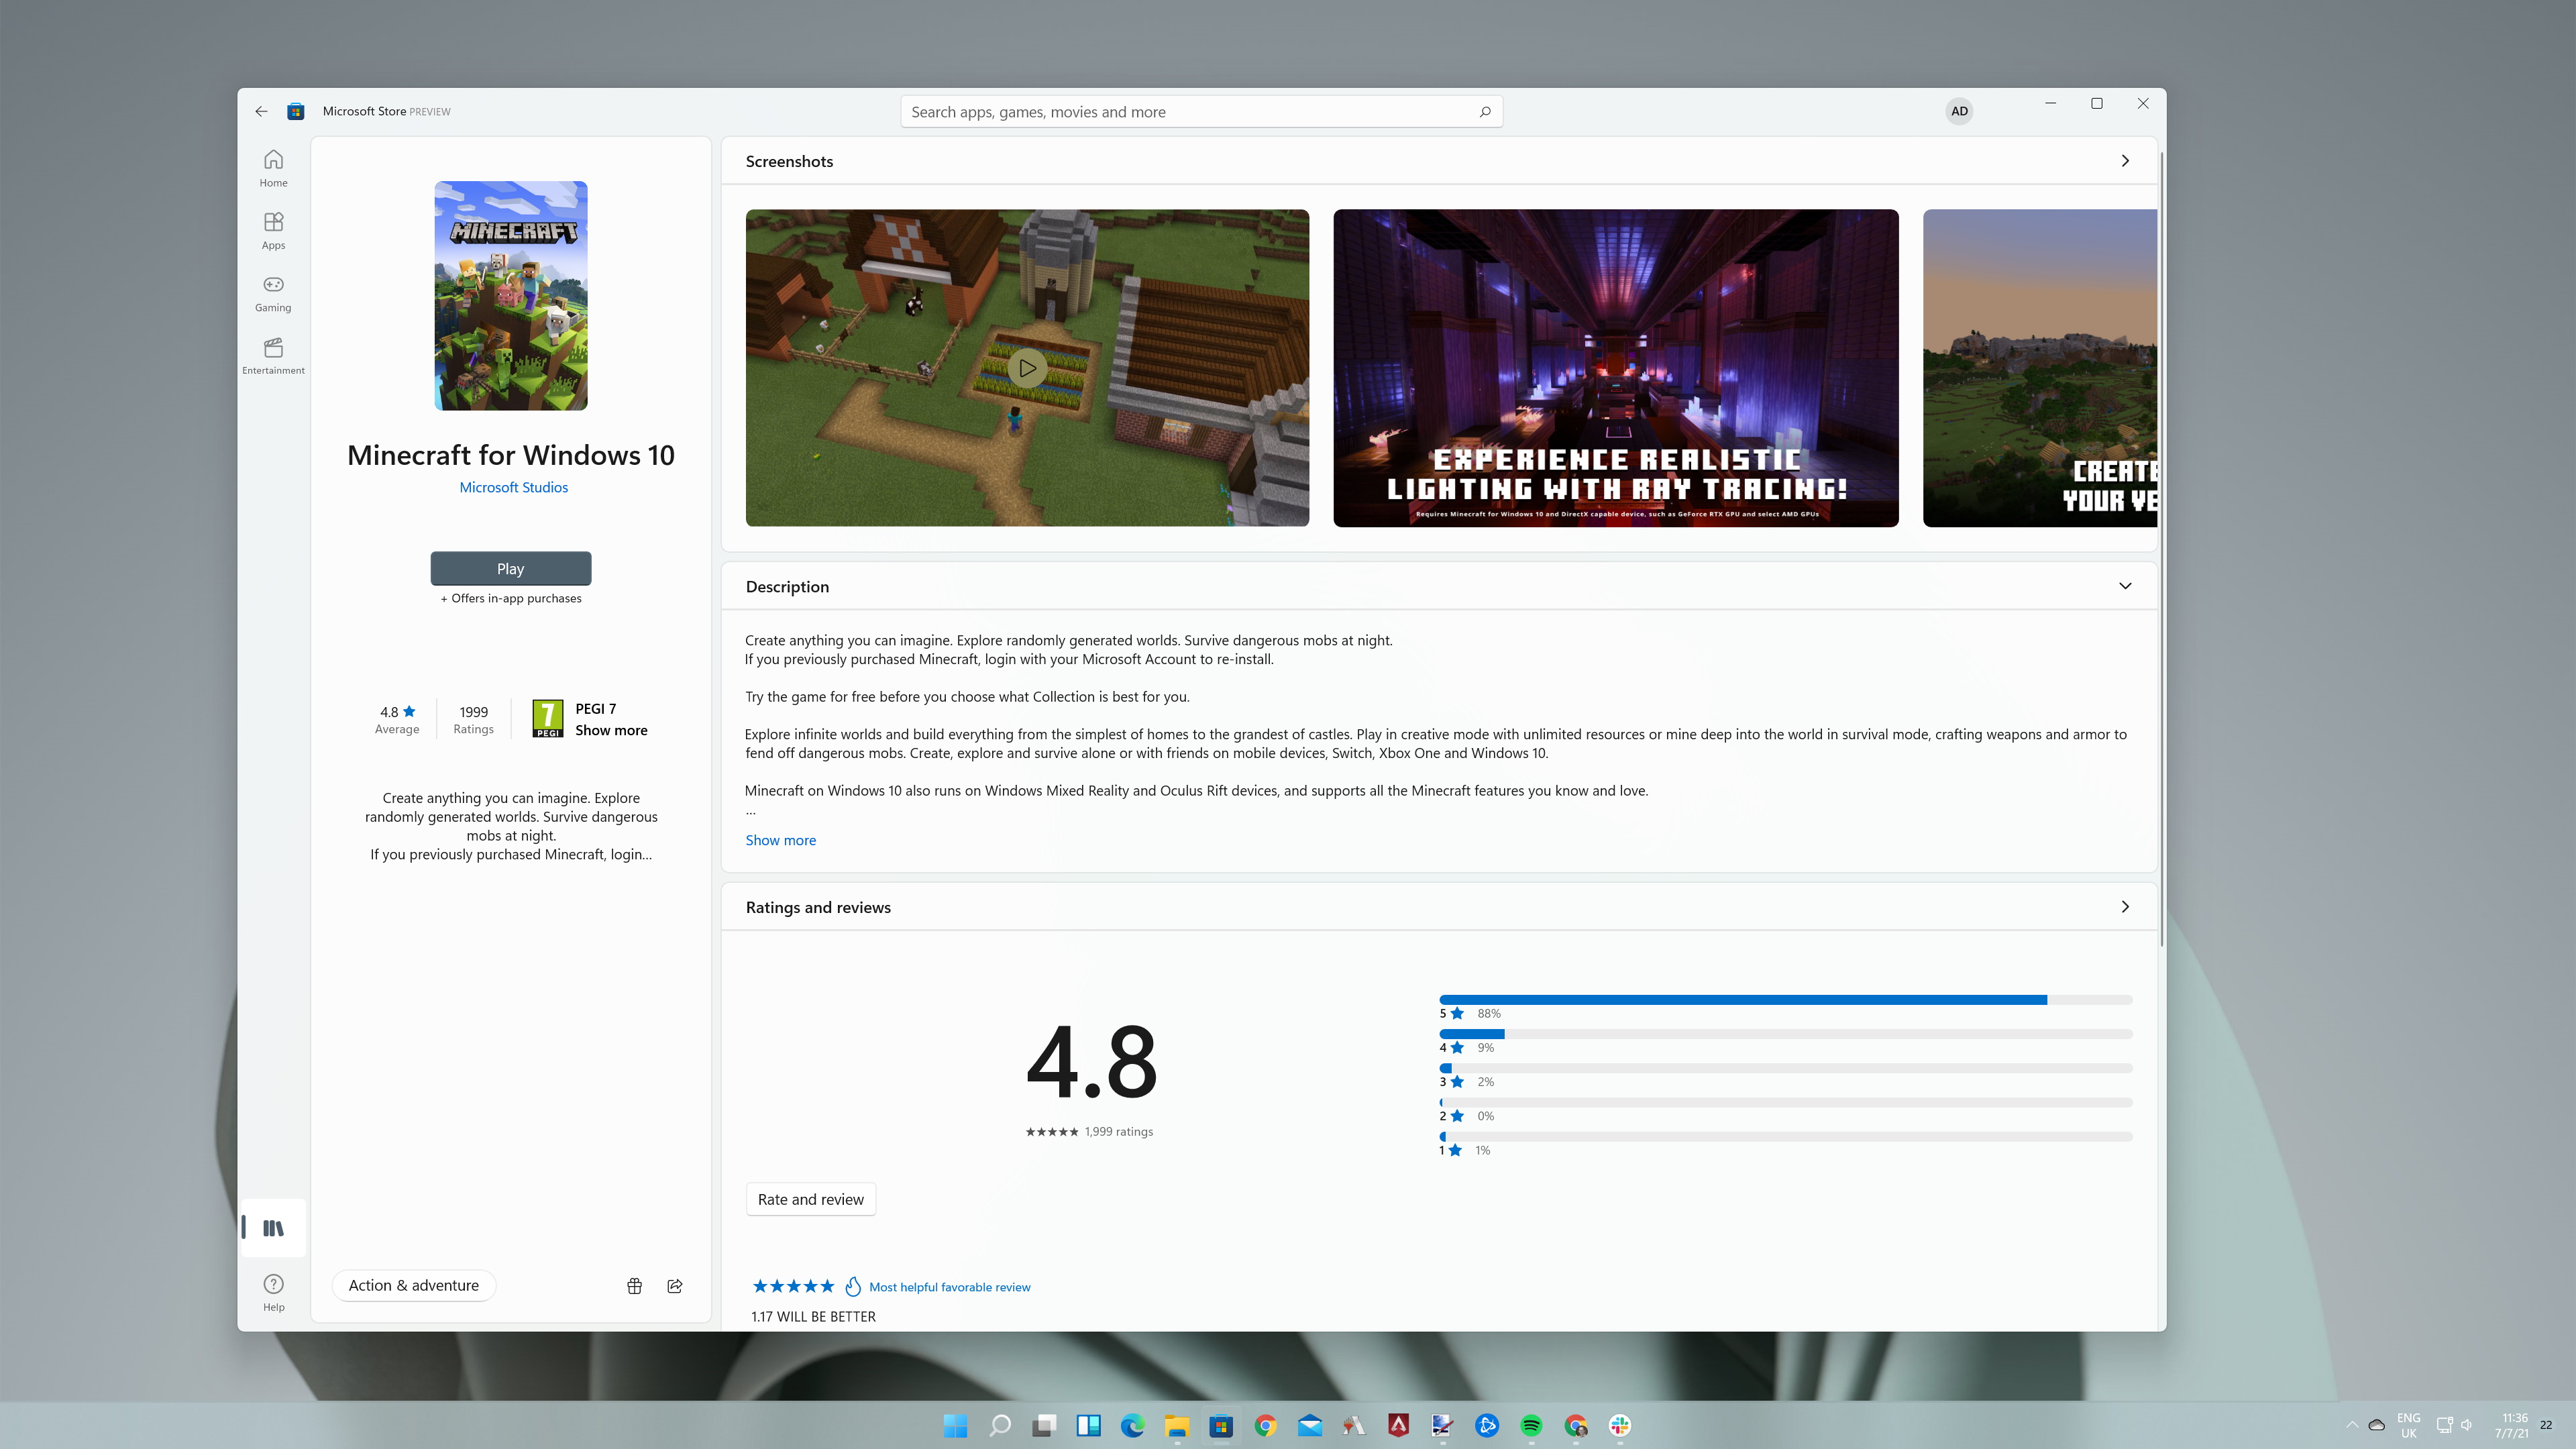Click Show more in description
Screen dimensions: 2576x1449
(x=780, y=839)
